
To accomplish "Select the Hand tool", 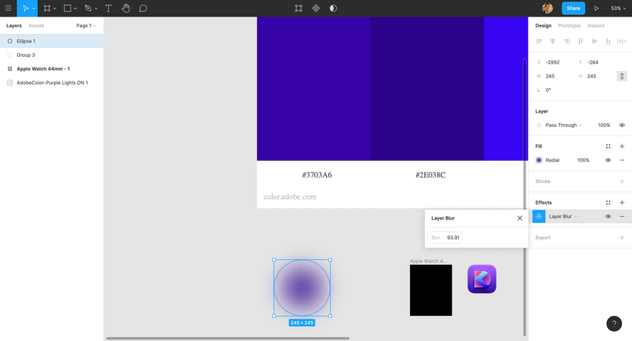I will [126, 8].
